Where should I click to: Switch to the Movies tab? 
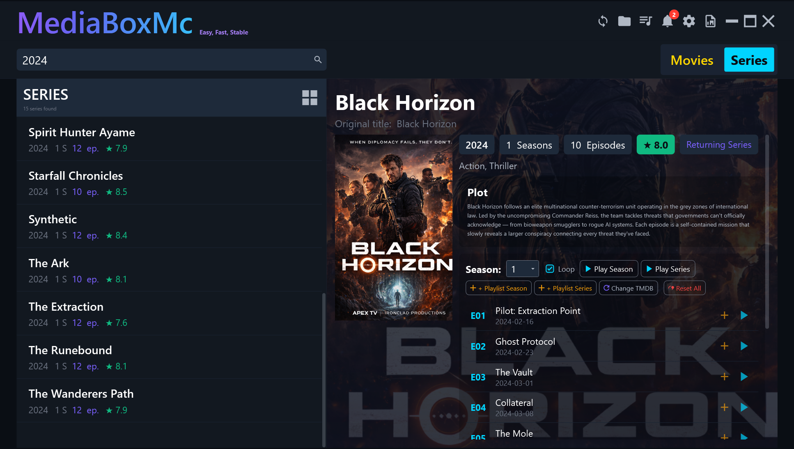coord(692,60)
